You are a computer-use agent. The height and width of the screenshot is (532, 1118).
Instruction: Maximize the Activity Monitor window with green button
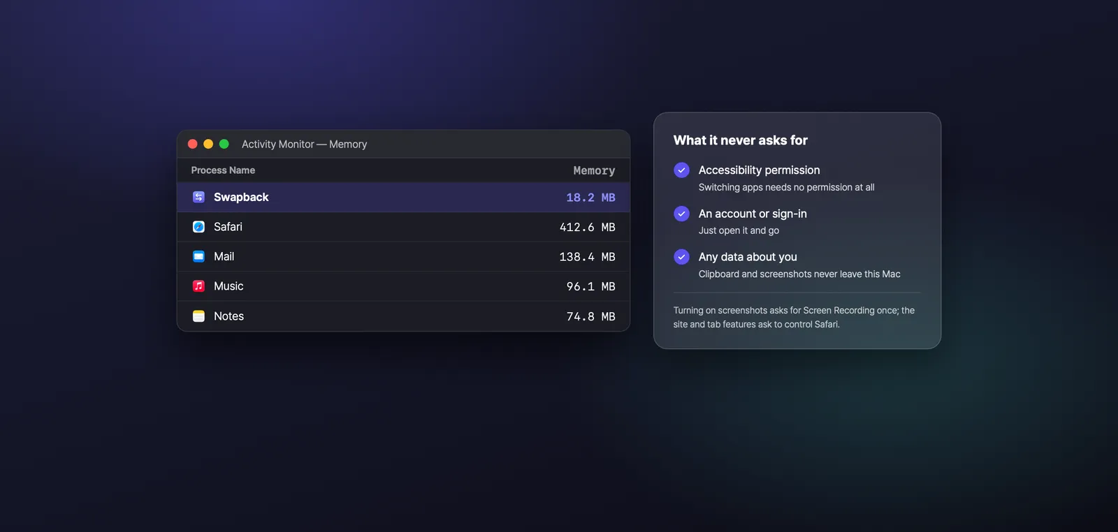[224, 144]
